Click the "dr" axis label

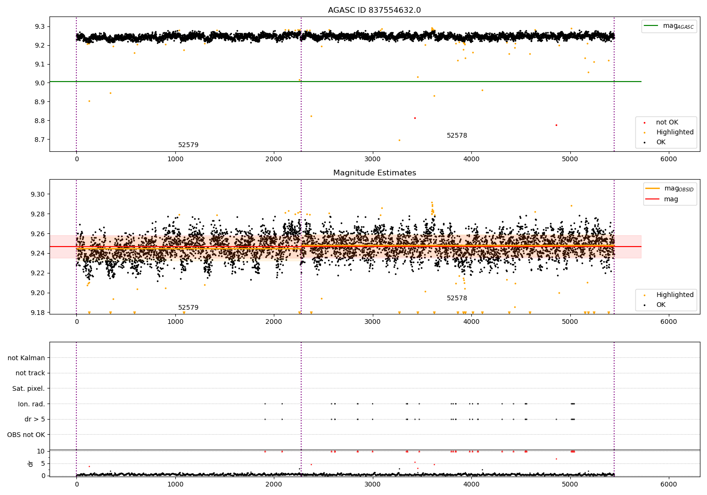[31, 463]
